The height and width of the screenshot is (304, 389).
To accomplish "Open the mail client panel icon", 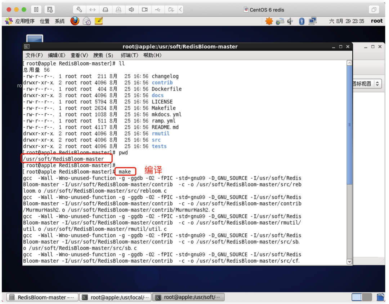I will pos(87,21).
